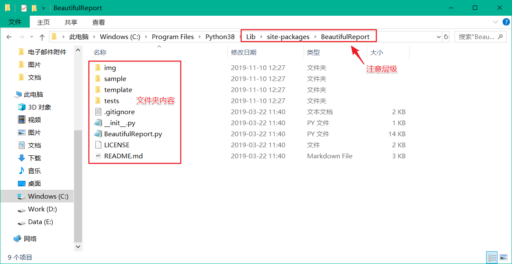Refresh the current folder

point(446,37)
